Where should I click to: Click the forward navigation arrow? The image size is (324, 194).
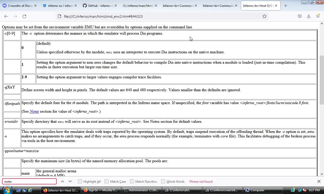click(15, 16)
